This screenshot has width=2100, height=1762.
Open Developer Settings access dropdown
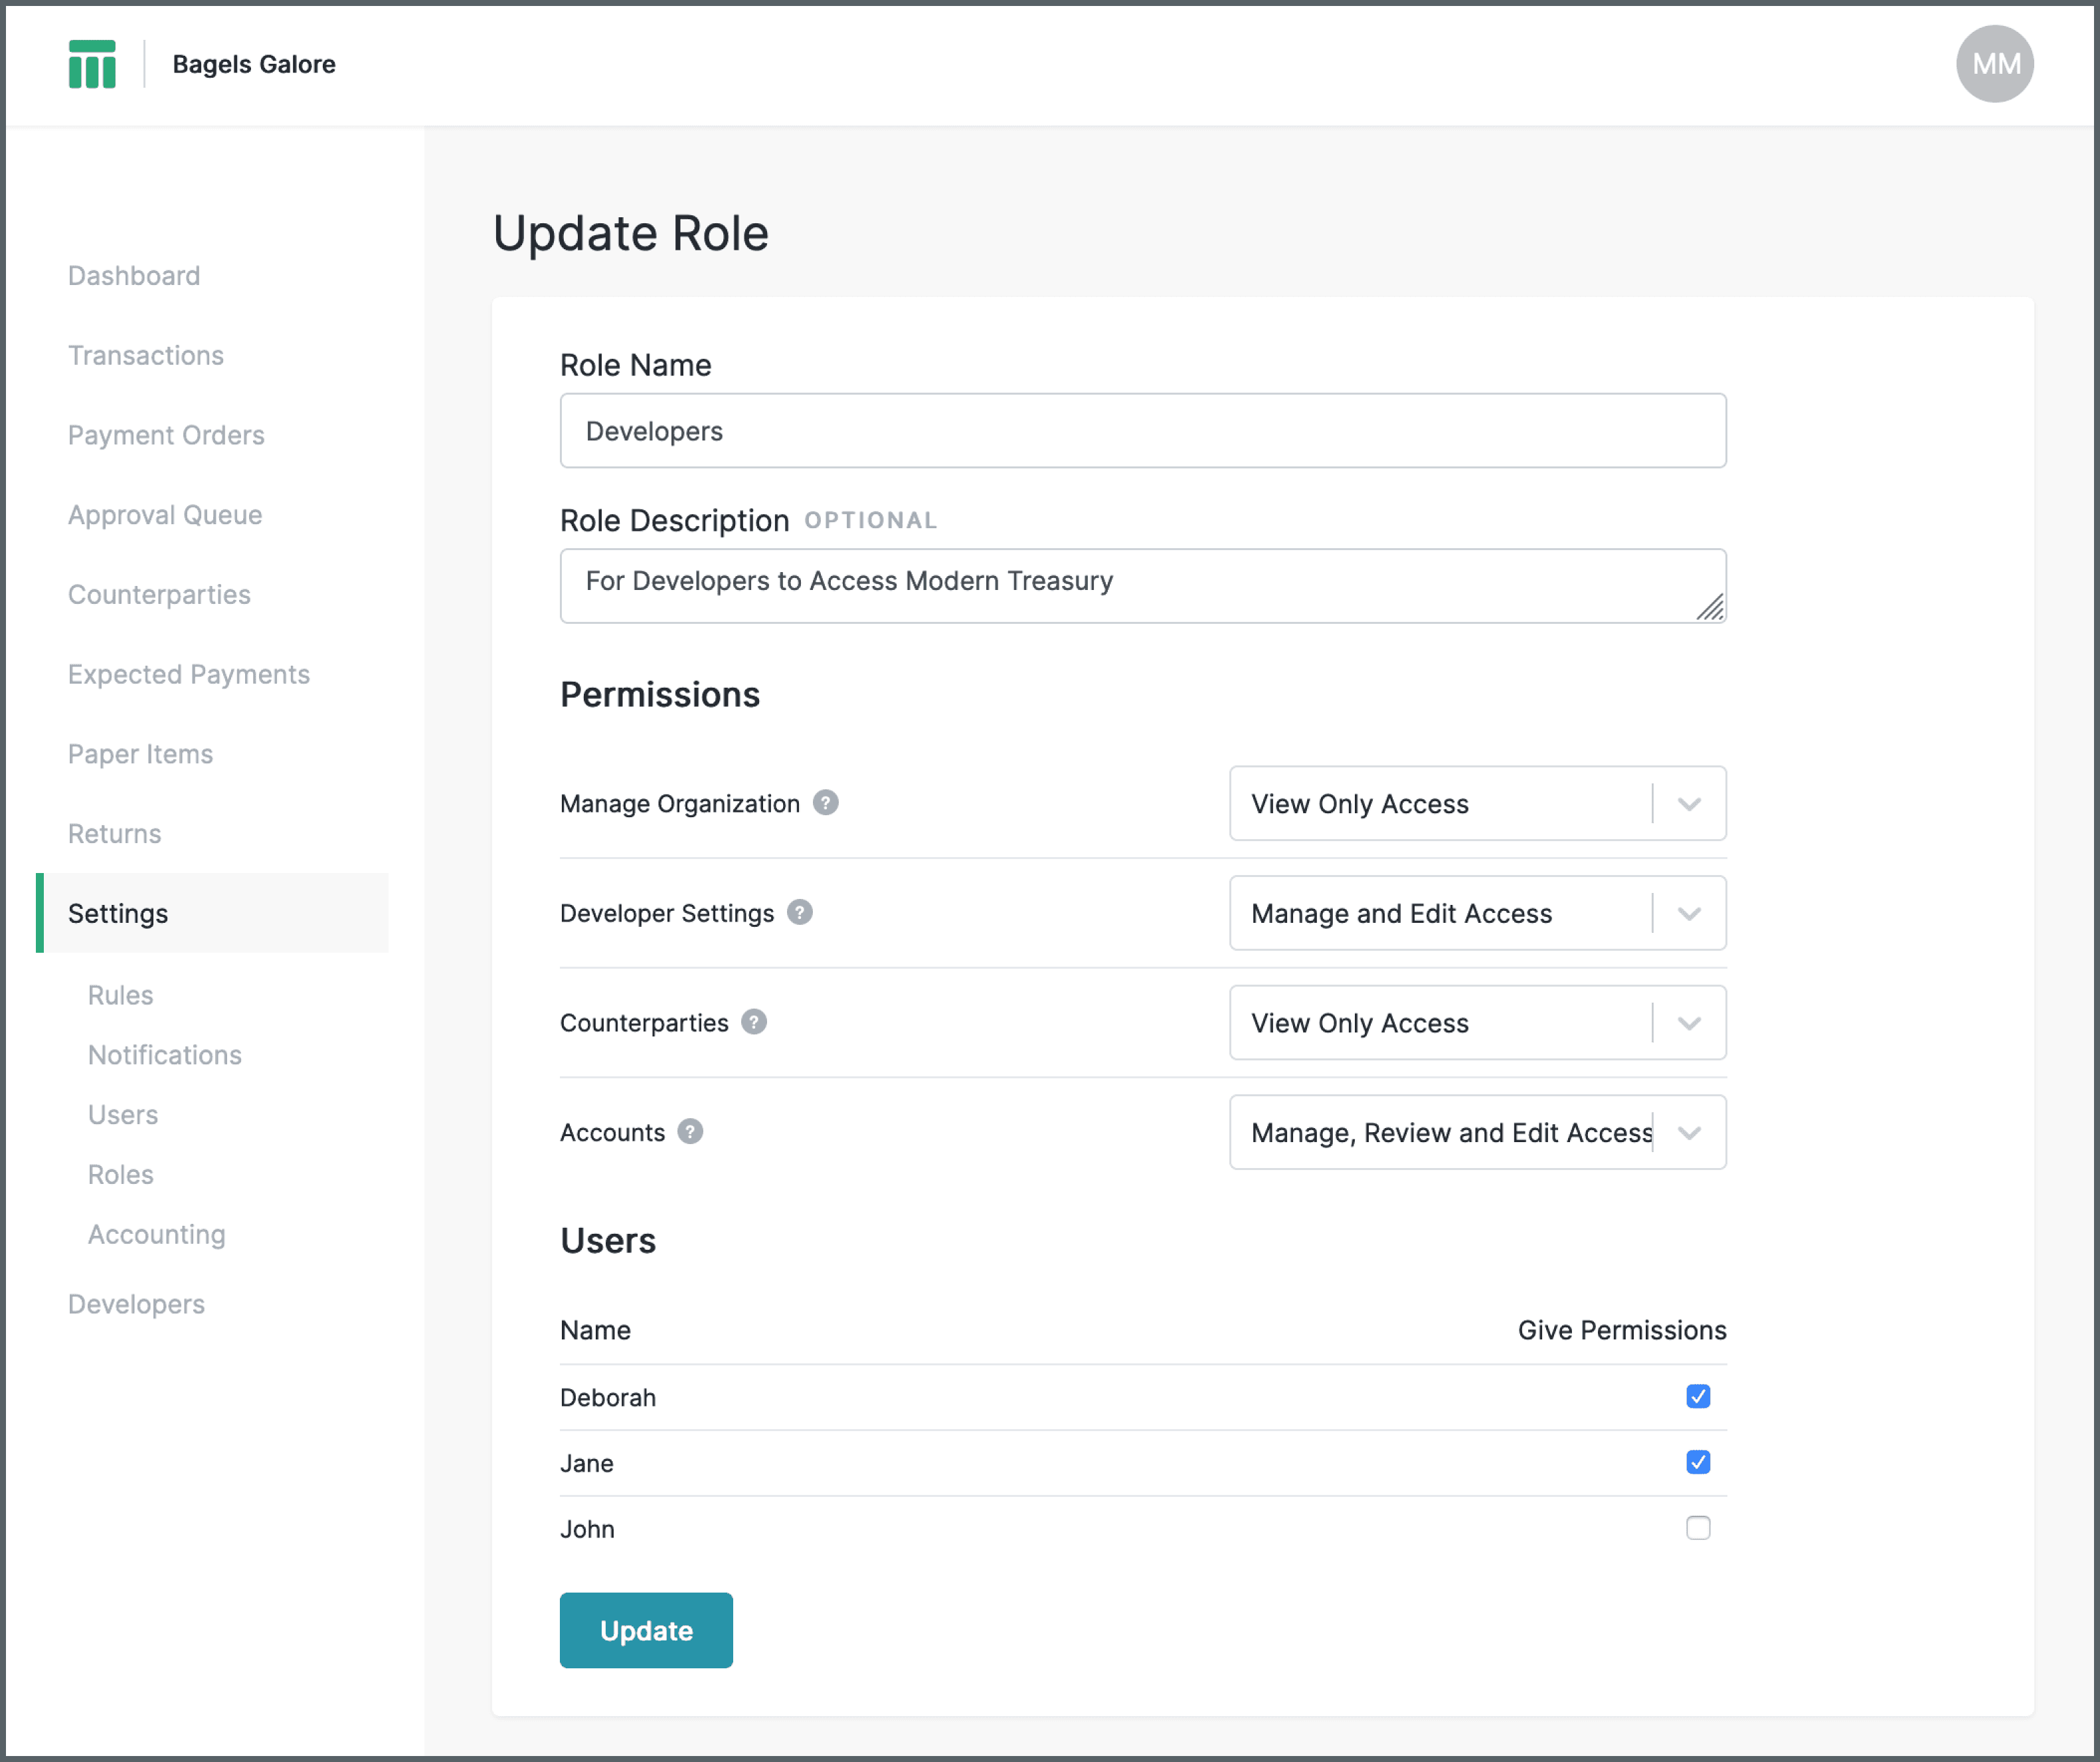[x=1477, y=914]
